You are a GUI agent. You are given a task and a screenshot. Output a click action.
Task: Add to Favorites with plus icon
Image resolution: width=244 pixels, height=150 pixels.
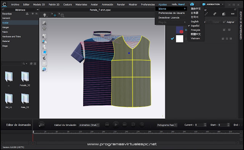click(x=32, y=14)
